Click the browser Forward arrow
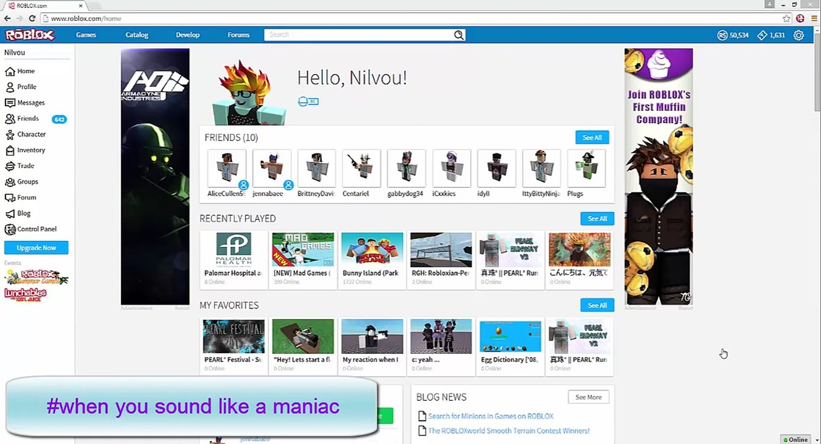Viewport: 821px width, 444px height. click(x=20, y=18)
